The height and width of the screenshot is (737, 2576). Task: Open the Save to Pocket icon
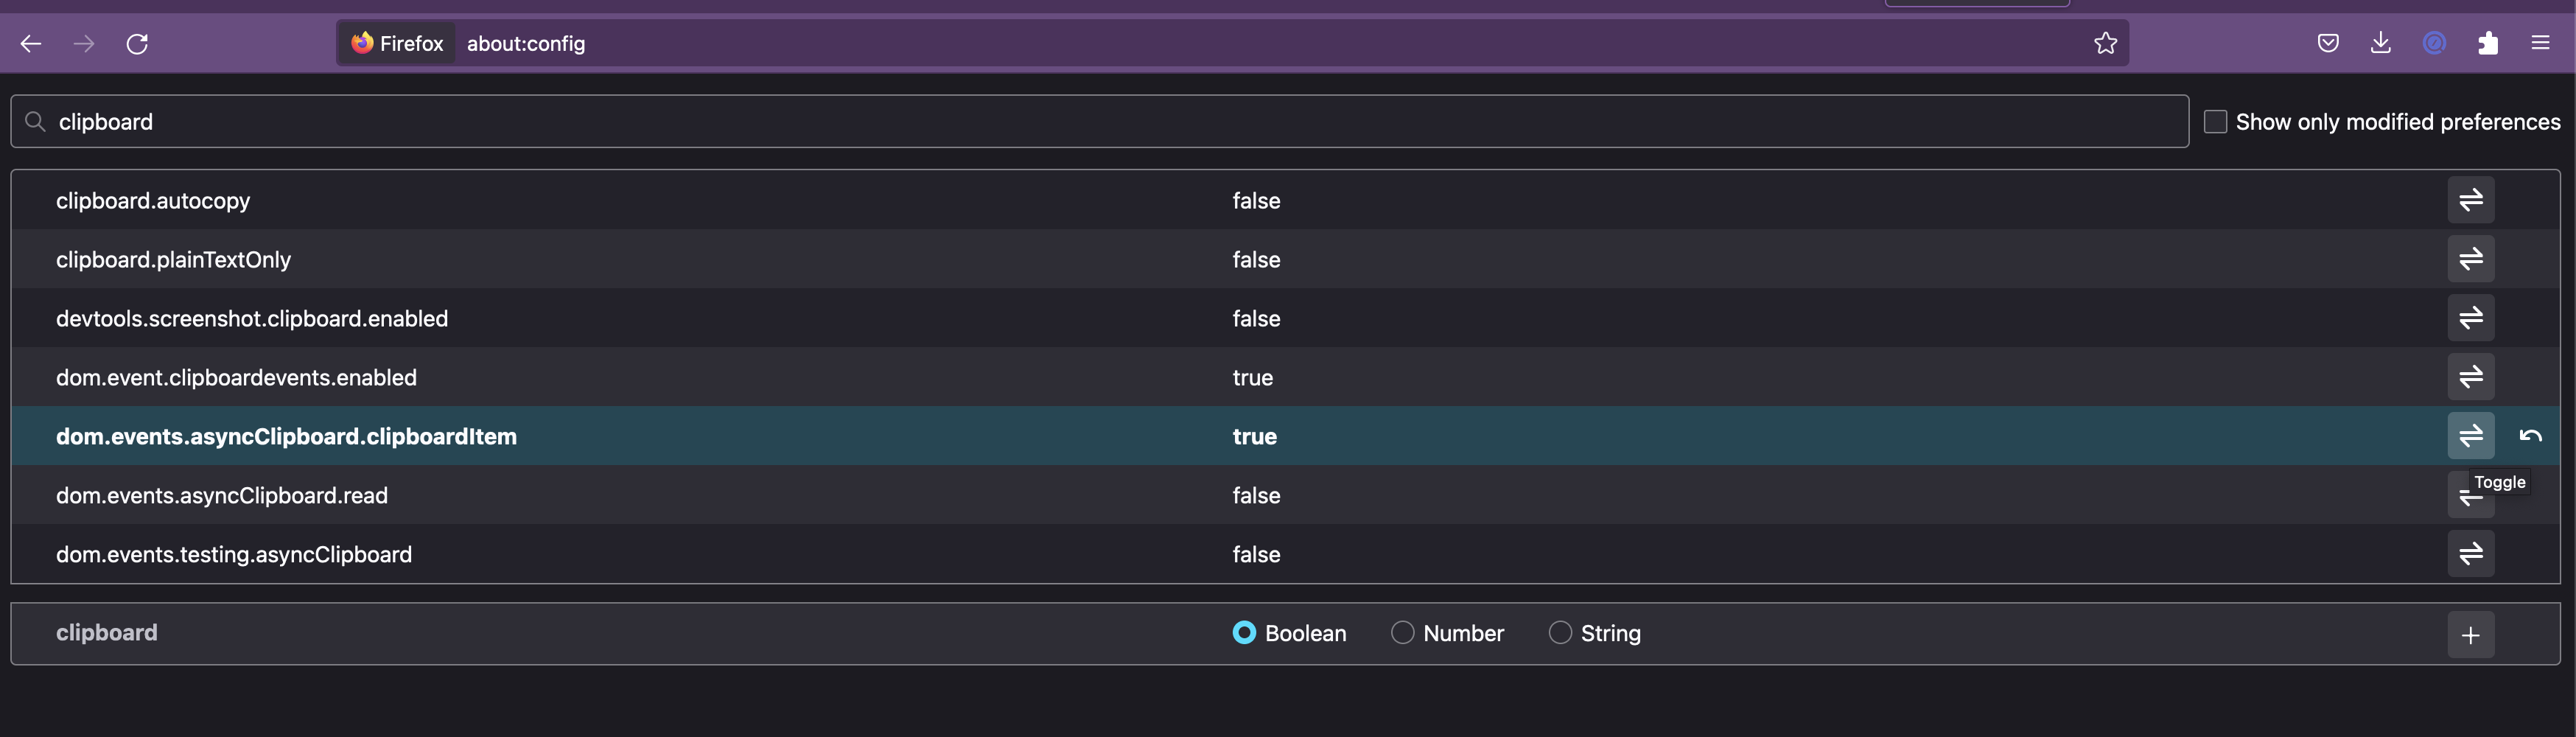pos(2328,43)
